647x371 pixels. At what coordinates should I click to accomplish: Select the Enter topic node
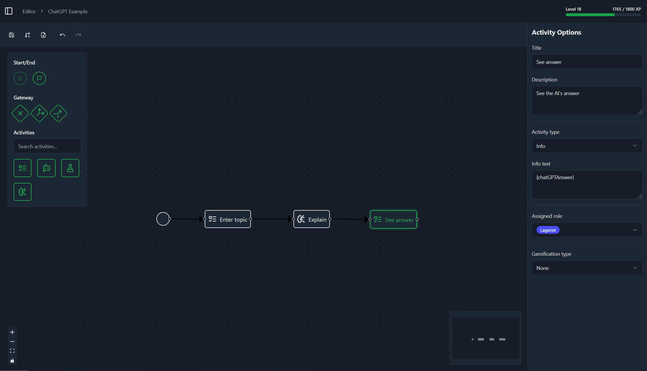point(228,219)
